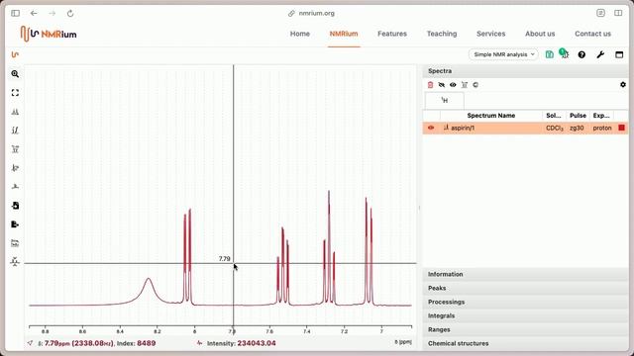Expand the Information panel
Viewport: 634px width, 356px height.
[x=525, y=274]
